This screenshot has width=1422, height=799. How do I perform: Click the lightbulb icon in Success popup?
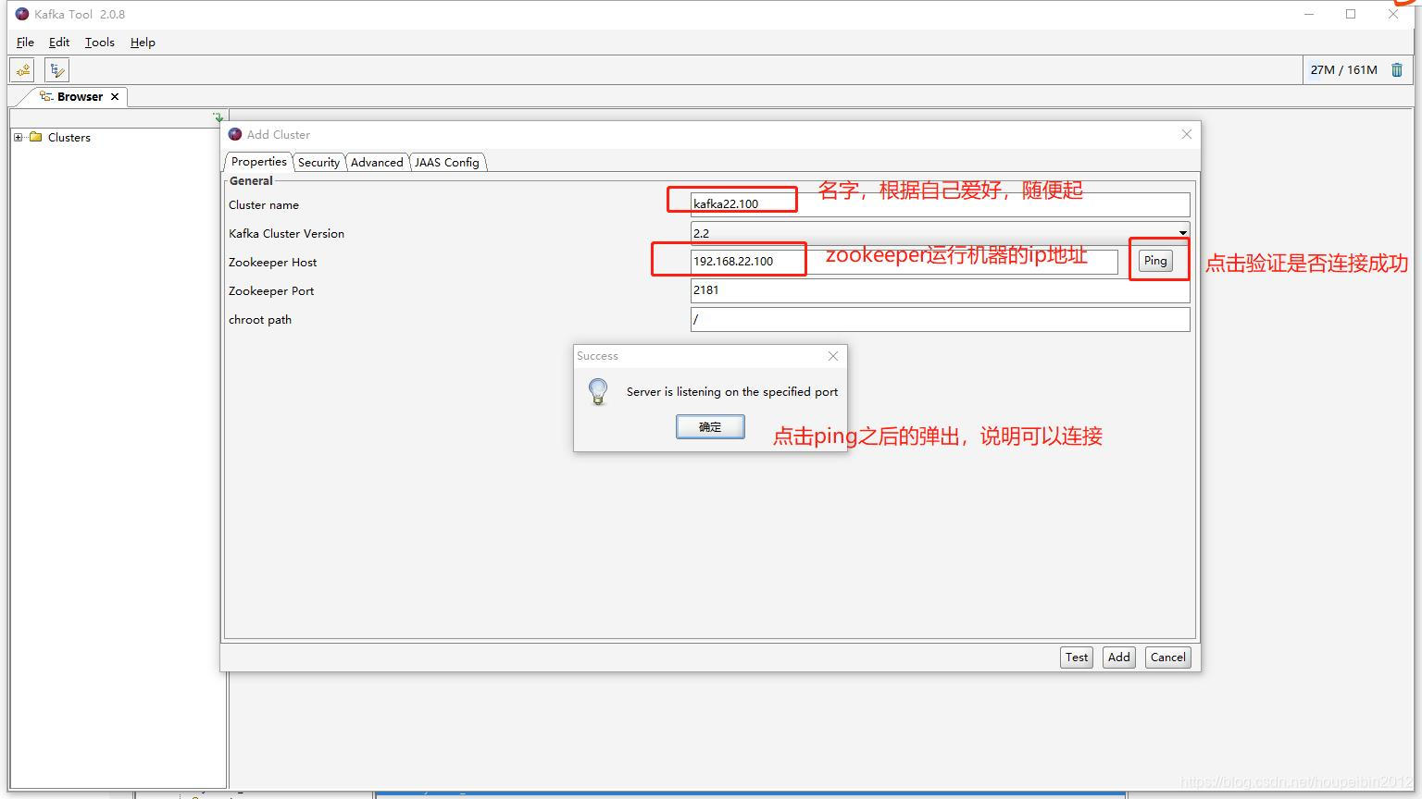click(x=598, y=392)
